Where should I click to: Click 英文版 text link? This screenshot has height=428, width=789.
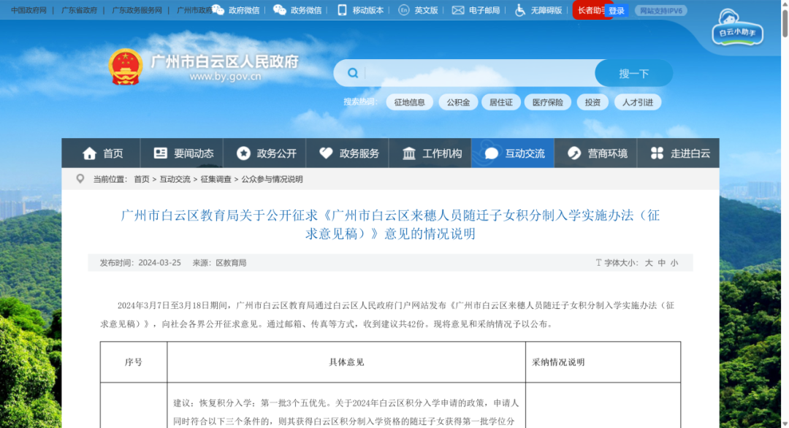pyautogui.click(x=426, y=10)
